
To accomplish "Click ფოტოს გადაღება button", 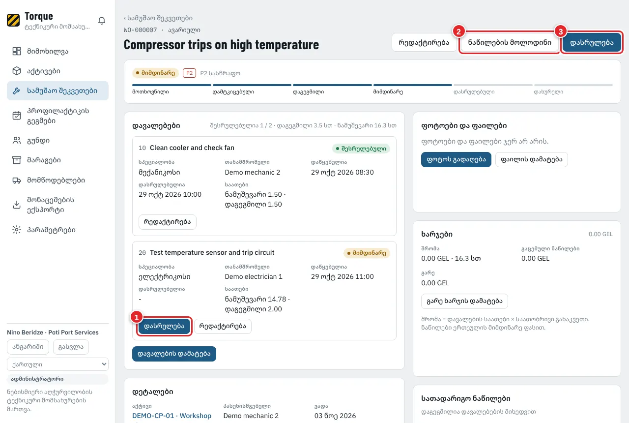I will (x=456, y=159).
